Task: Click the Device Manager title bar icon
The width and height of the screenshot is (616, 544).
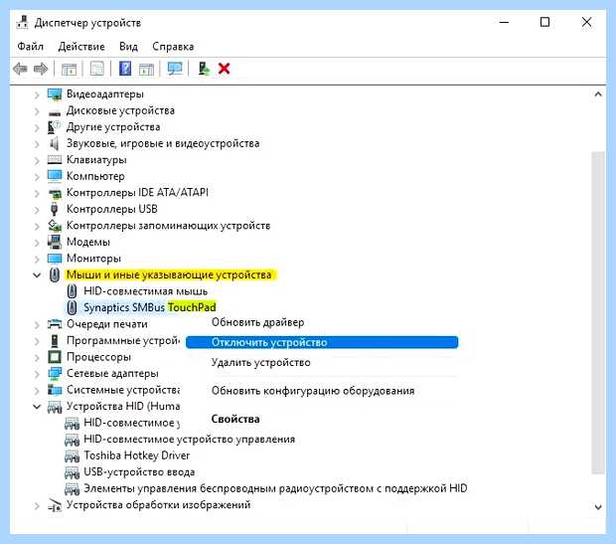Action: click(23, 22)
